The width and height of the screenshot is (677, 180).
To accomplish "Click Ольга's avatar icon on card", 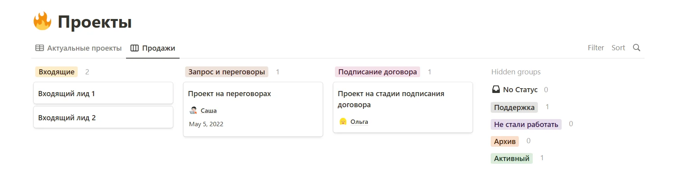I will click(x=343, y=121).
